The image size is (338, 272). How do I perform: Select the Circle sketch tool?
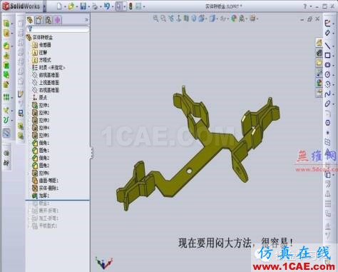click(x=327, y=74)
